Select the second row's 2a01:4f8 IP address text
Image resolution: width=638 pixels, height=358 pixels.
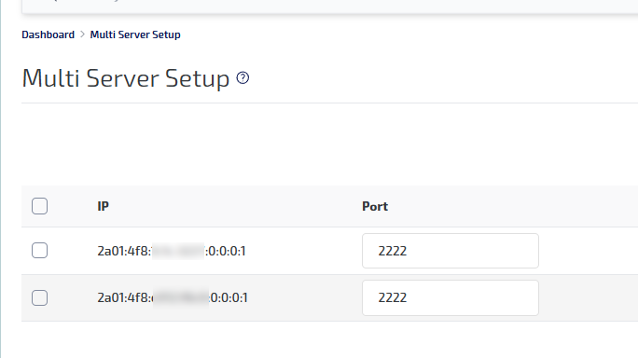(173, 297)
